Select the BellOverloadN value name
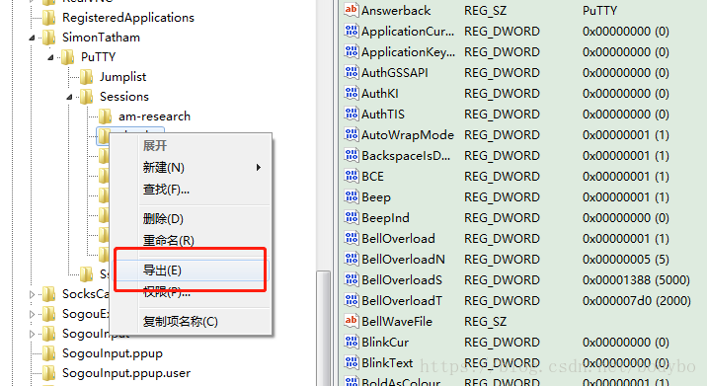This screenshot has height=386, width=707. 403,260
